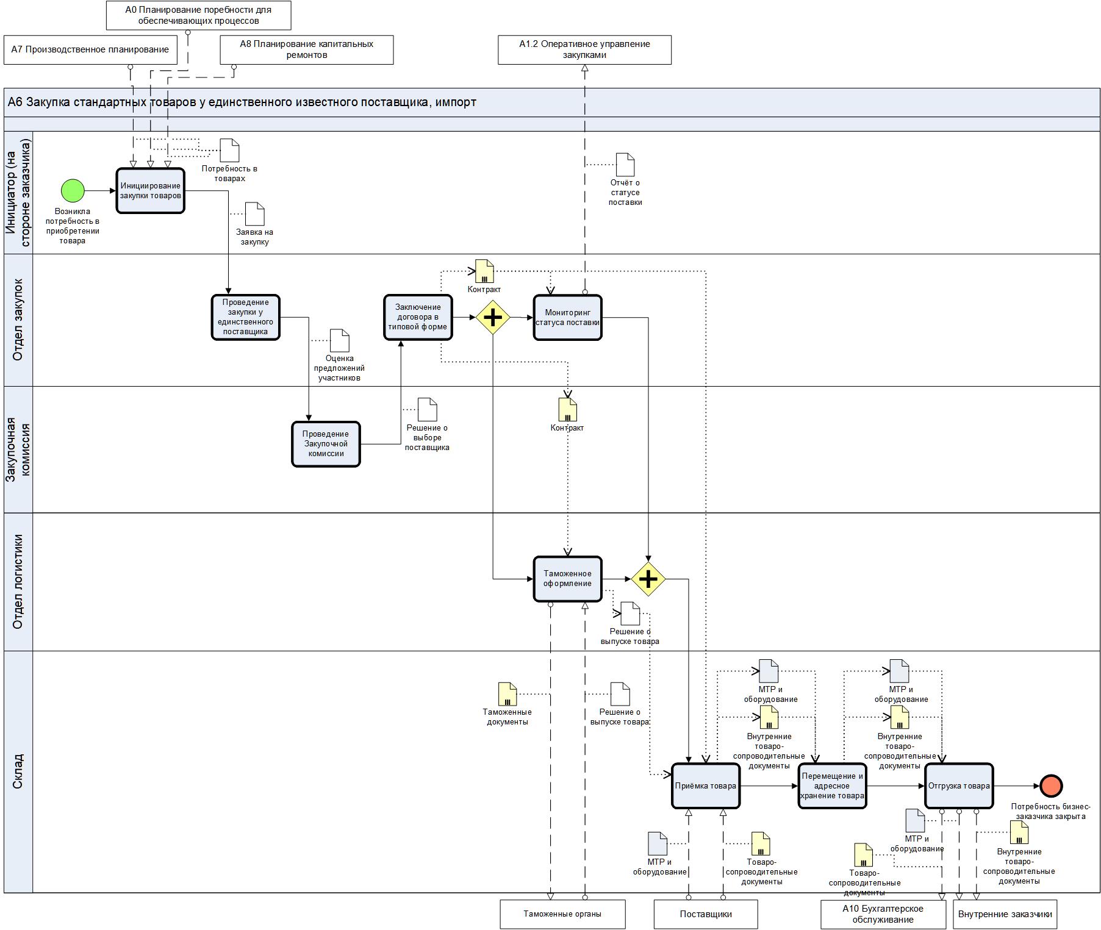Viewport: 1101px width, 930px height.
Task: Click the green start event circle
Action: pos(73,191)
